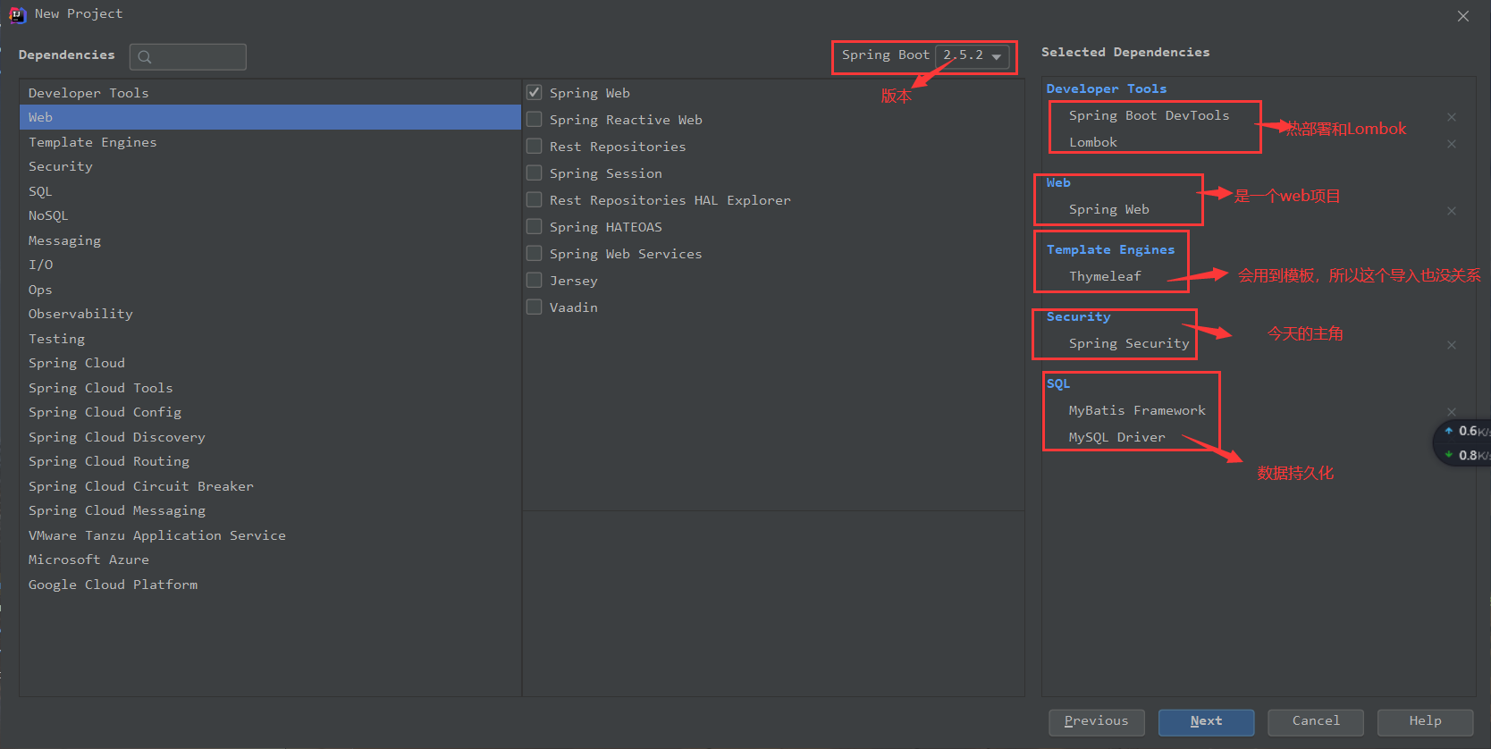Open the Testing category
This screenshot has width=1491, height=749.
point(270,339)
